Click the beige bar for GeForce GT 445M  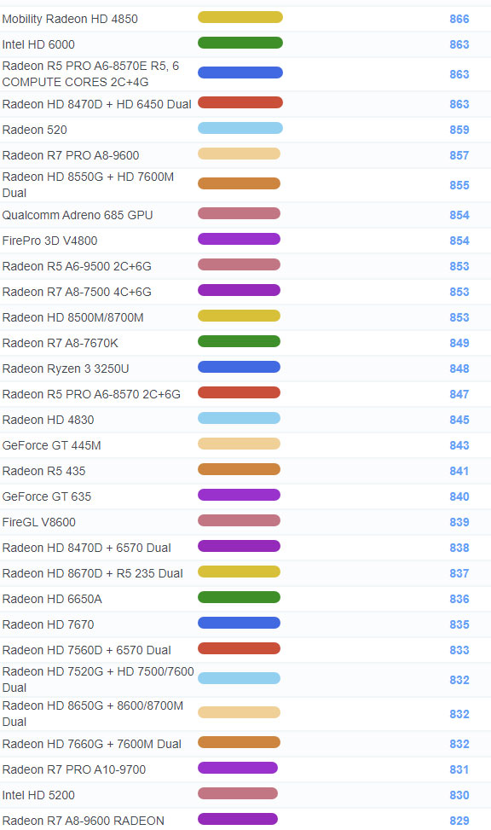(x=240, y=444)
